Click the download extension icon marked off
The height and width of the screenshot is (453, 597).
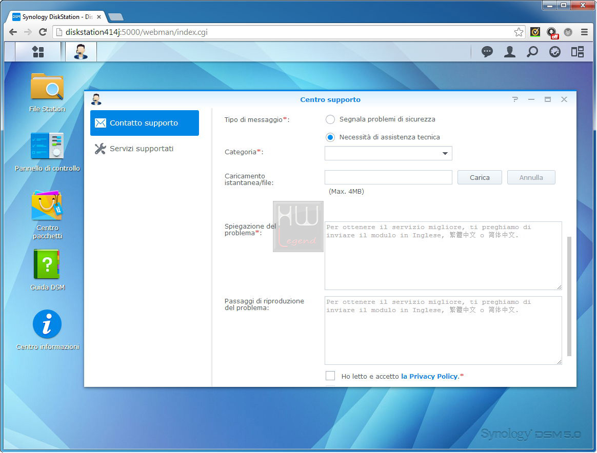click(x=552, y=33)
